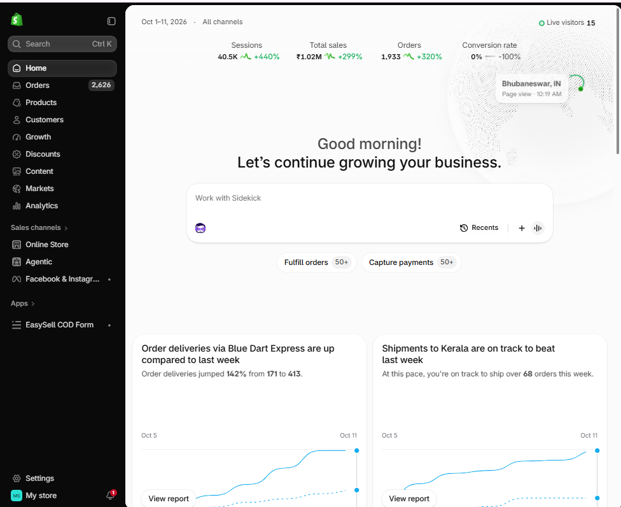Click the green Live visitors circle icon
This screenshot has width=621, height=507.
[541, 23]
